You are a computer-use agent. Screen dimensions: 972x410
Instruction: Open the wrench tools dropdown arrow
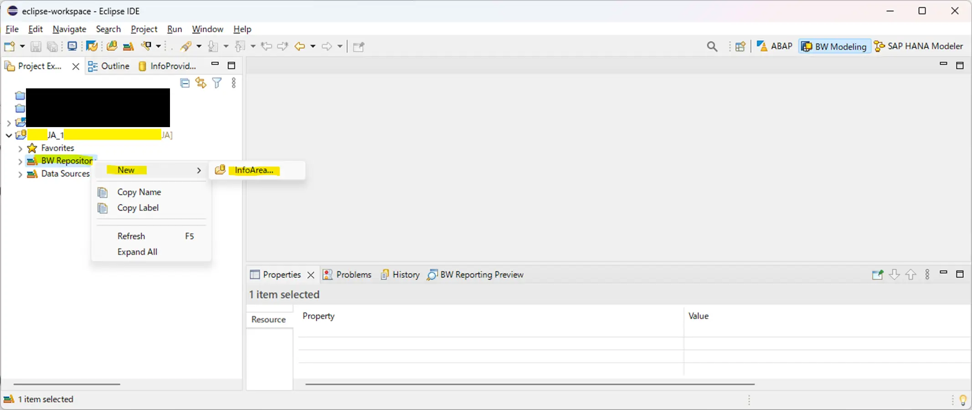click(159, 46)
